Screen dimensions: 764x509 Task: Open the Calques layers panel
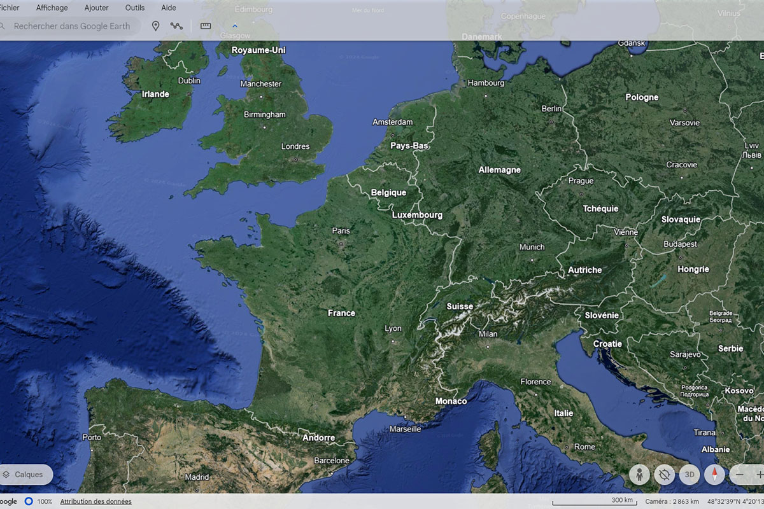tap(27, 474)
